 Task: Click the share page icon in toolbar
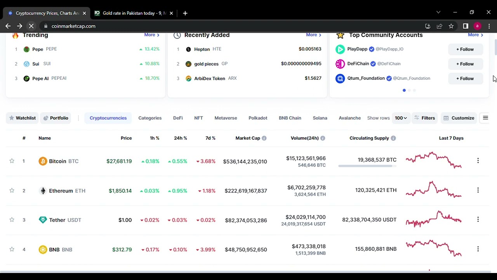(x=440, y=26)
